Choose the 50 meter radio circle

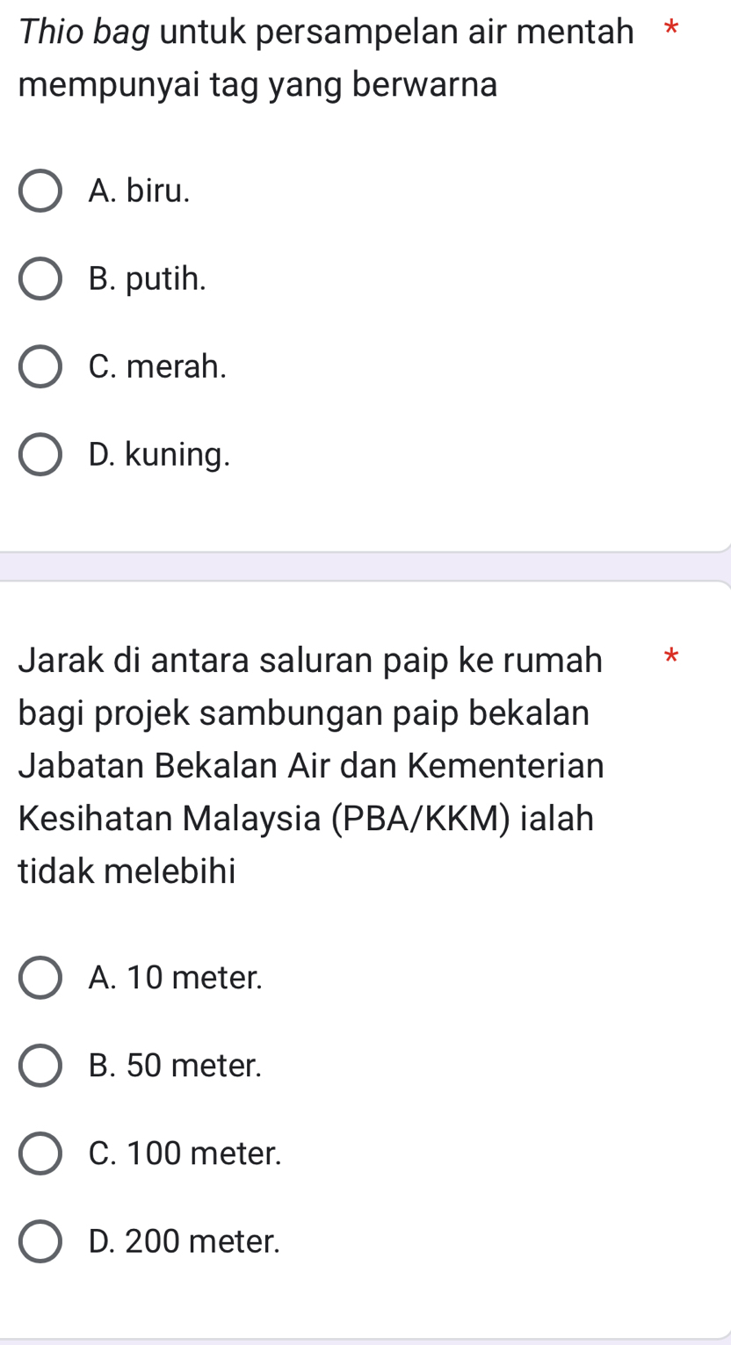(40, 1066)
